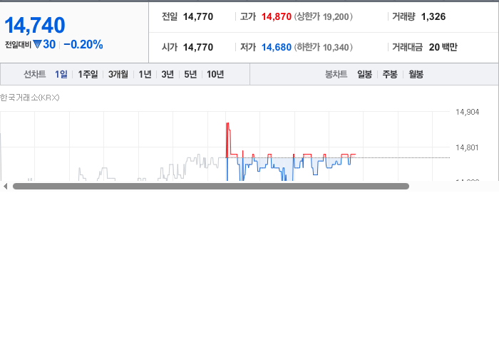Image resolution: width=499 pixels, height=349 pixels.
Task: Switch to the 1주일 chart range
Action: point(88,74)
